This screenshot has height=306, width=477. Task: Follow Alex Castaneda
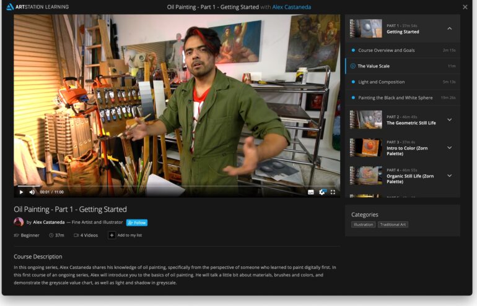(x=137, y=223)
